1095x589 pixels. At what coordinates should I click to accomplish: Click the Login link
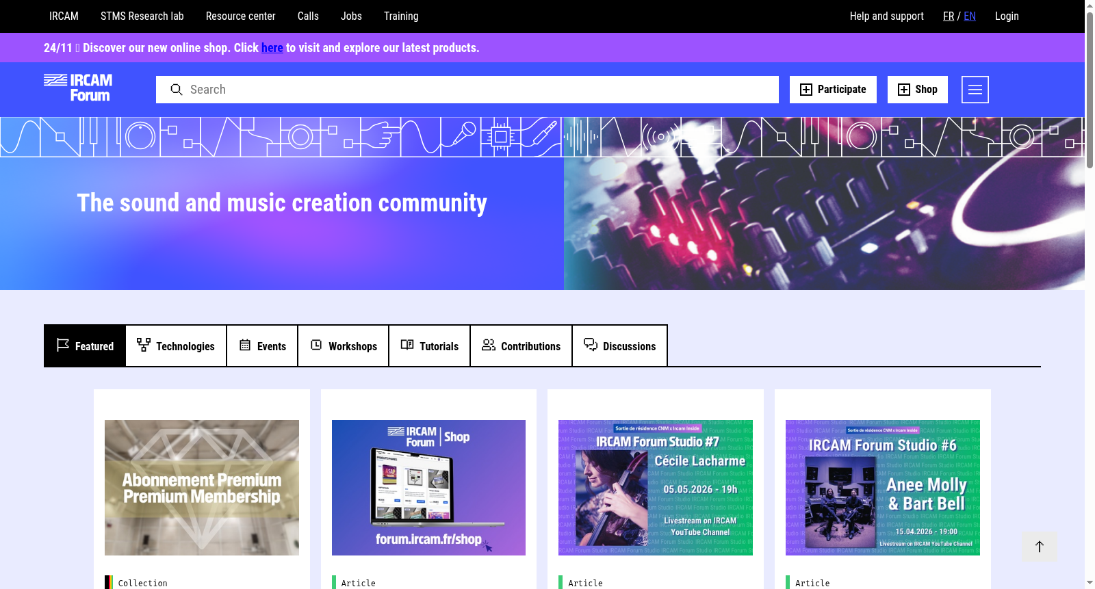[1007, 16]
